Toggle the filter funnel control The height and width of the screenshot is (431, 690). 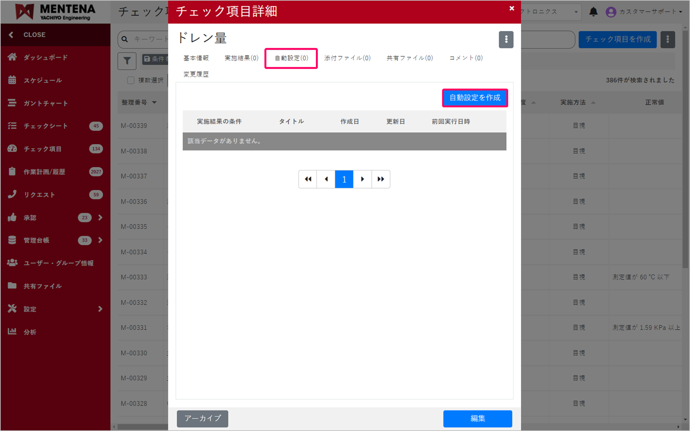click(127, 61)
